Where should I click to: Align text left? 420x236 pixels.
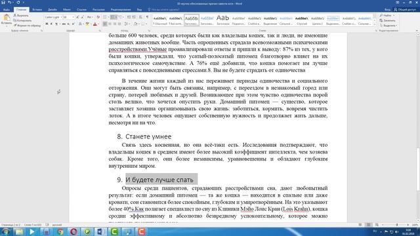pyautogui.click(x=105, y=24)
